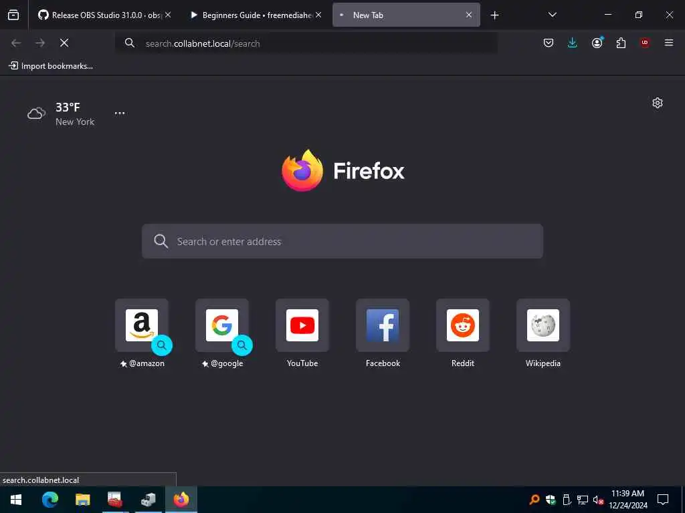Close the Release OBS Studio tab
The width and height of the screenshot is (685, 513).
tap(168, 15)
